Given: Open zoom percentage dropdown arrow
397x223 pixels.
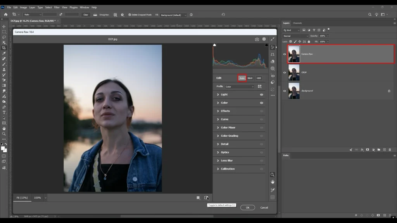Looking at the screenshot, I should 46,198.
